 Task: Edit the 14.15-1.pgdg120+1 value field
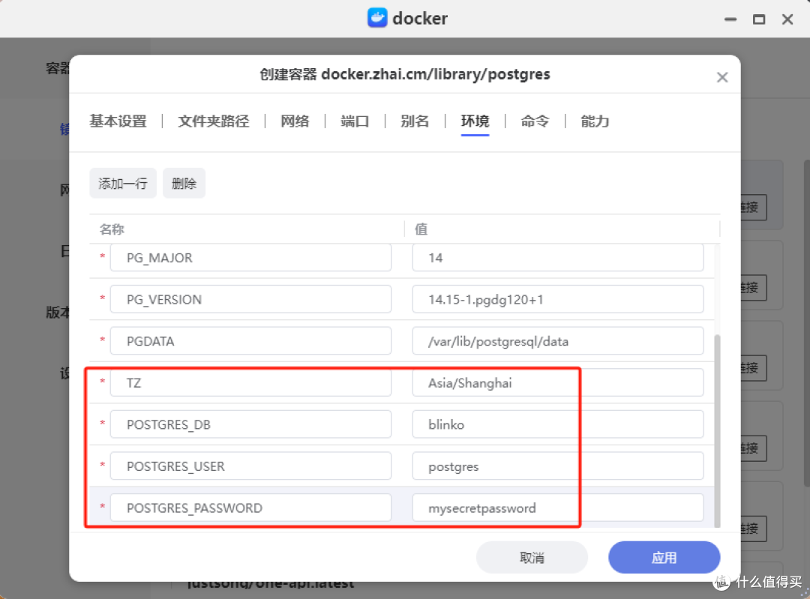pyautogui.click(x=558, y=300)
